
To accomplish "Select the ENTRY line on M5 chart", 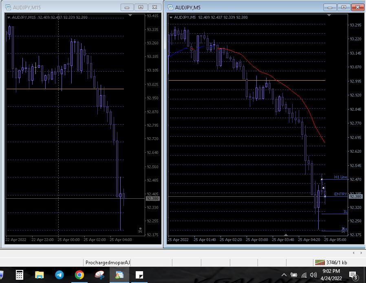I will click(340, 194).
